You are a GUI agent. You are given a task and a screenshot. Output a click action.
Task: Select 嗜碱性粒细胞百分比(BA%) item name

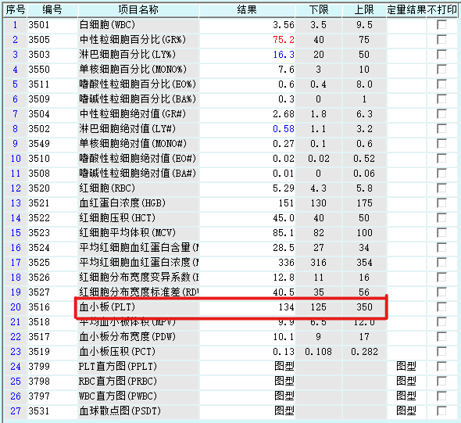pos(138,99)
